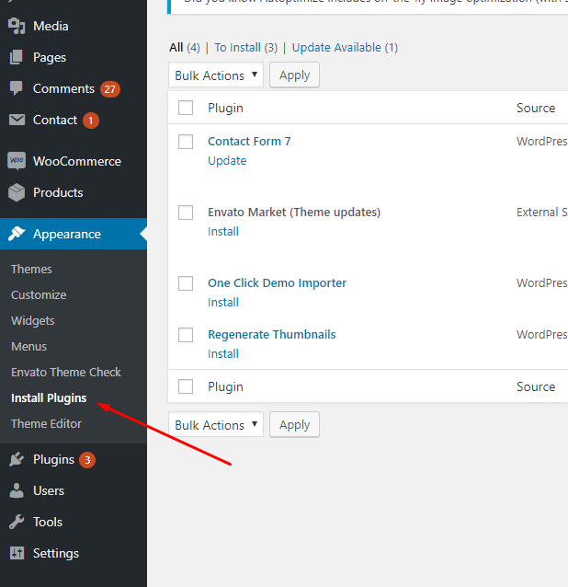The image size is (568, 587).
Task: Go to Menus submenu item
Action: [29, 347]
